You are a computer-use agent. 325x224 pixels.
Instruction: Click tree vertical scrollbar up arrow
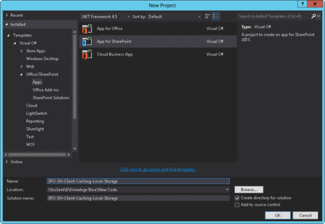pyautogui.click(x=74, y=32)
